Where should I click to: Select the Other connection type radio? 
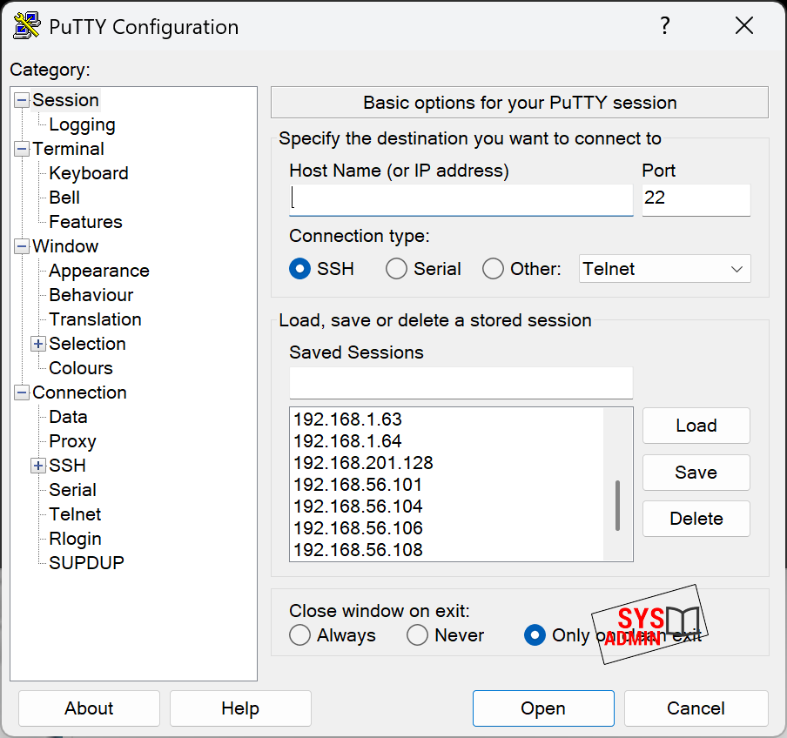point(493,269)
